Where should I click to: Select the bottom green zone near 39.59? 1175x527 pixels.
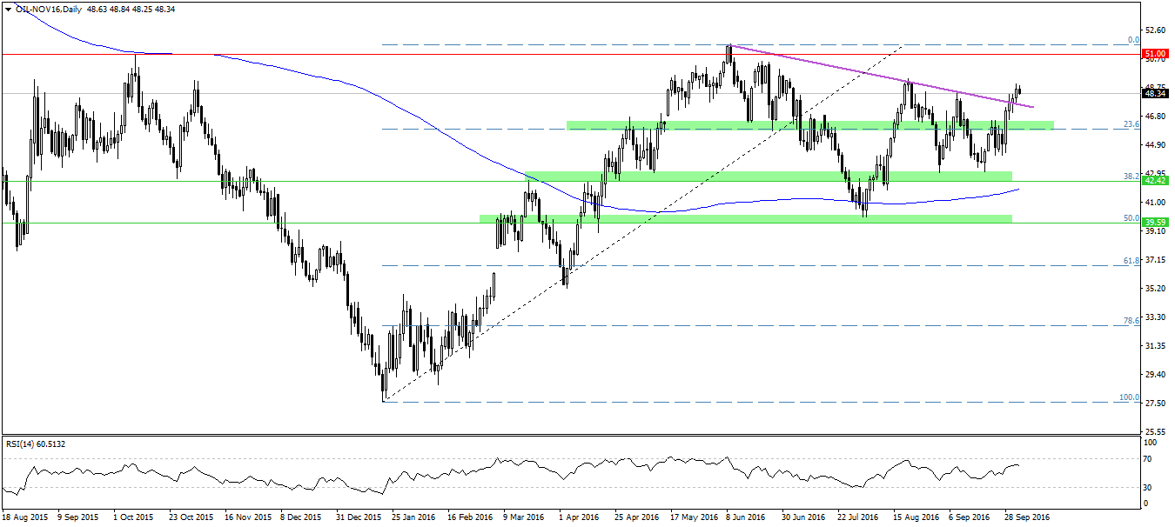coord(745,217)
